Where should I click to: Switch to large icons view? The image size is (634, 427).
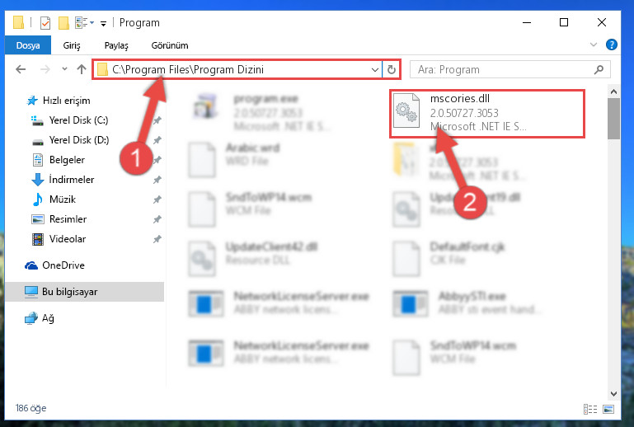click(x=608, y=409)
